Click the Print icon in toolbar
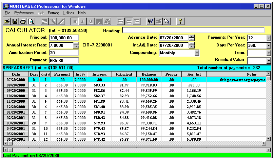The height and width of the screenshot is (160, 274). [23, 21]
